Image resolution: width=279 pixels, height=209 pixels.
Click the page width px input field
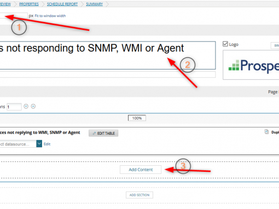point(14,16)
